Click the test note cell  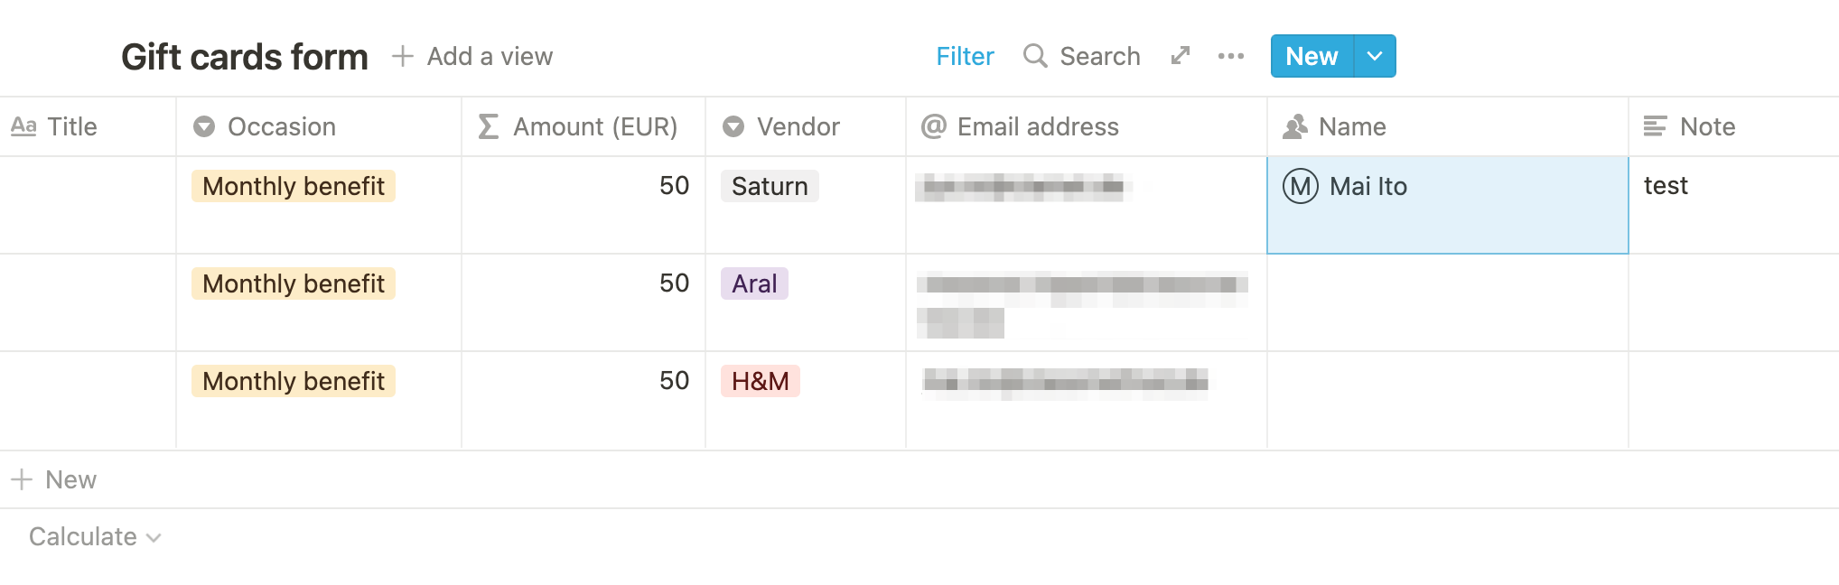point(1733,205)
